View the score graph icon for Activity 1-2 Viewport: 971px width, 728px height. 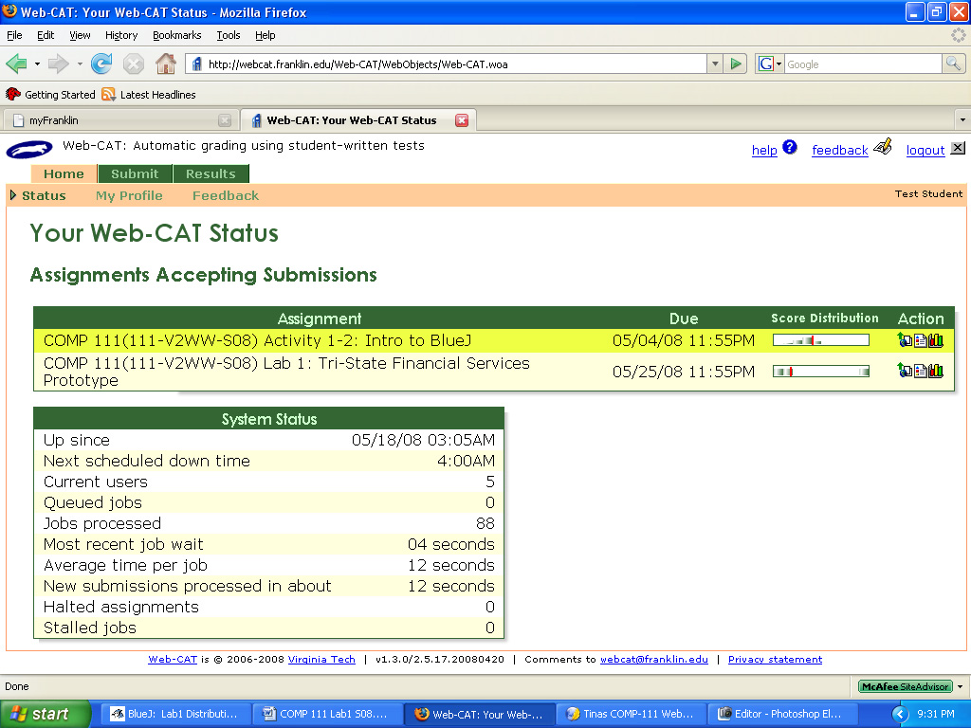point(936,340)
